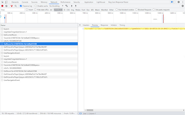
Task: Check the Invert filter checkbox
Action: tap(27, 9)
